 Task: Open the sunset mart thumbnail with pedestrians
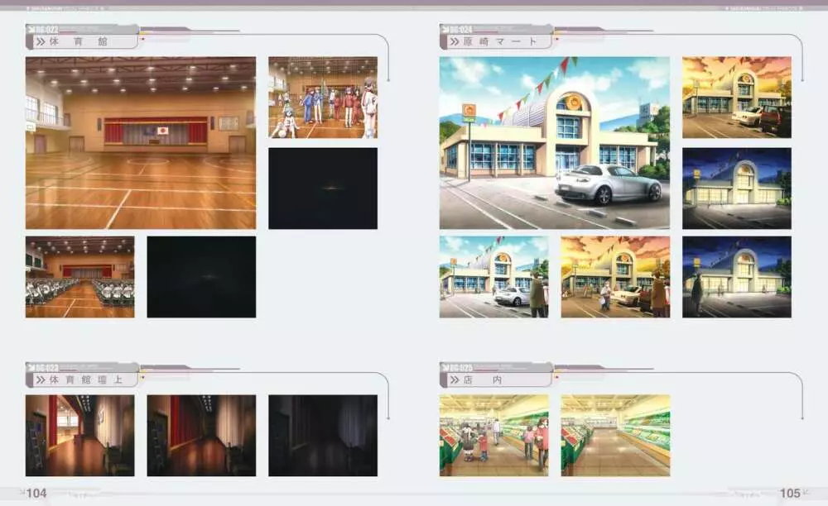tap(614, 276)
